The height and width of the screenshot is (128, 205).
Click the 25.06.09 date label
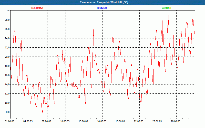(x=157, y=121)
